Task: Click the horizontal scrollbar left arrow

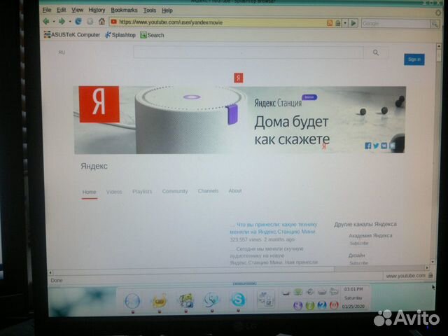Action: pyautogui.click(x=50, y=273)
